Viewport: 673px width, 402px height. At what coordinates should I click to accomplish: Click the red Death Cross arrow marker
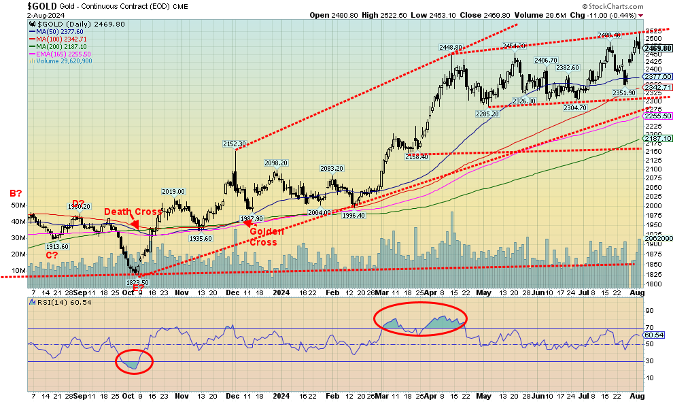coord(135,224)
